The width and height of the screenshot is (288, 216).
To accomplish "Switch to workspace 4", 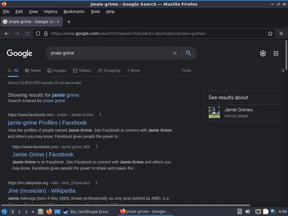I will pyautogui.click(x=33, y=212).
